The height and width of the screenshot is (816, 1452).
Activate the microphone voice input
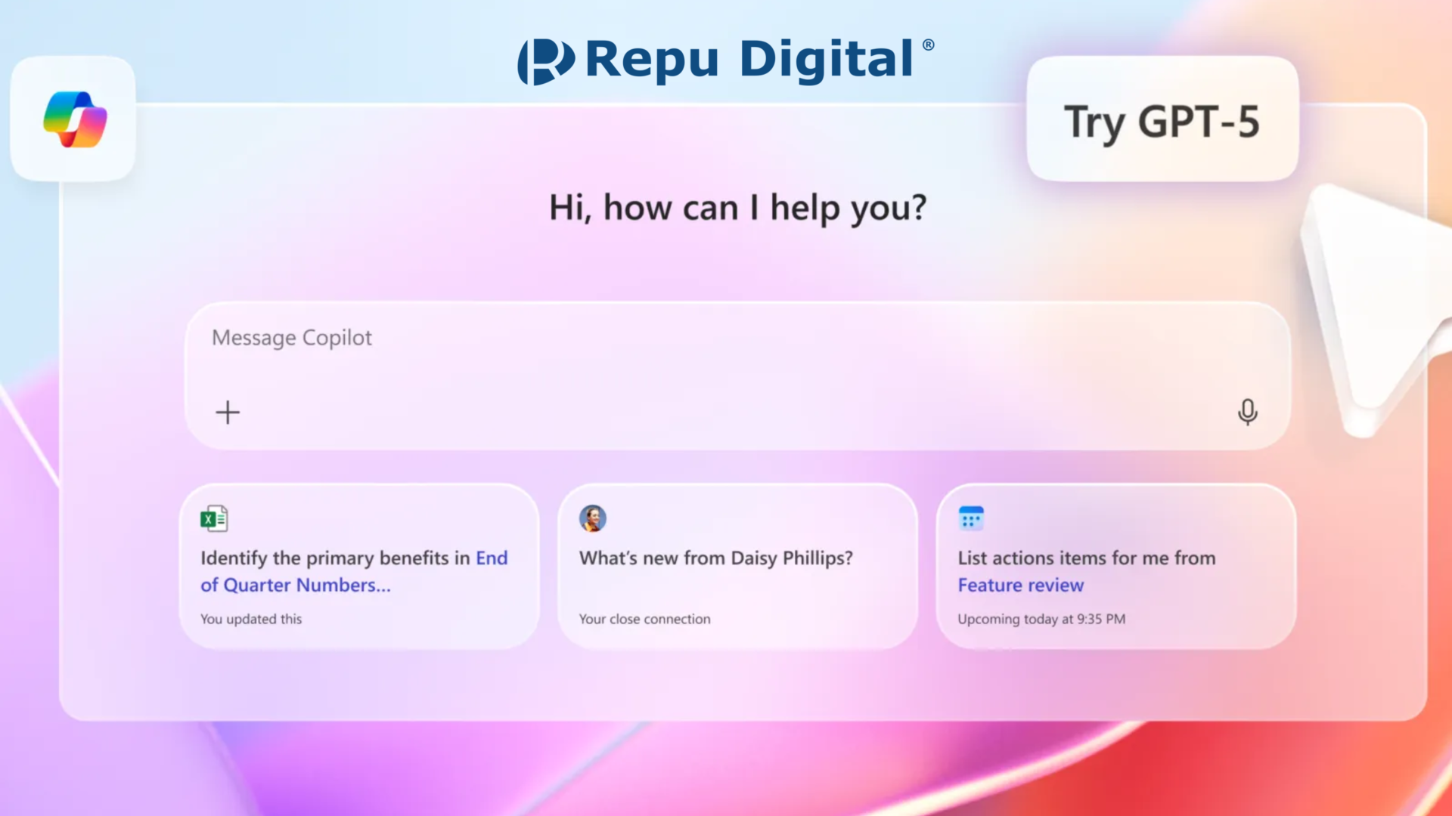point(1248,413)
